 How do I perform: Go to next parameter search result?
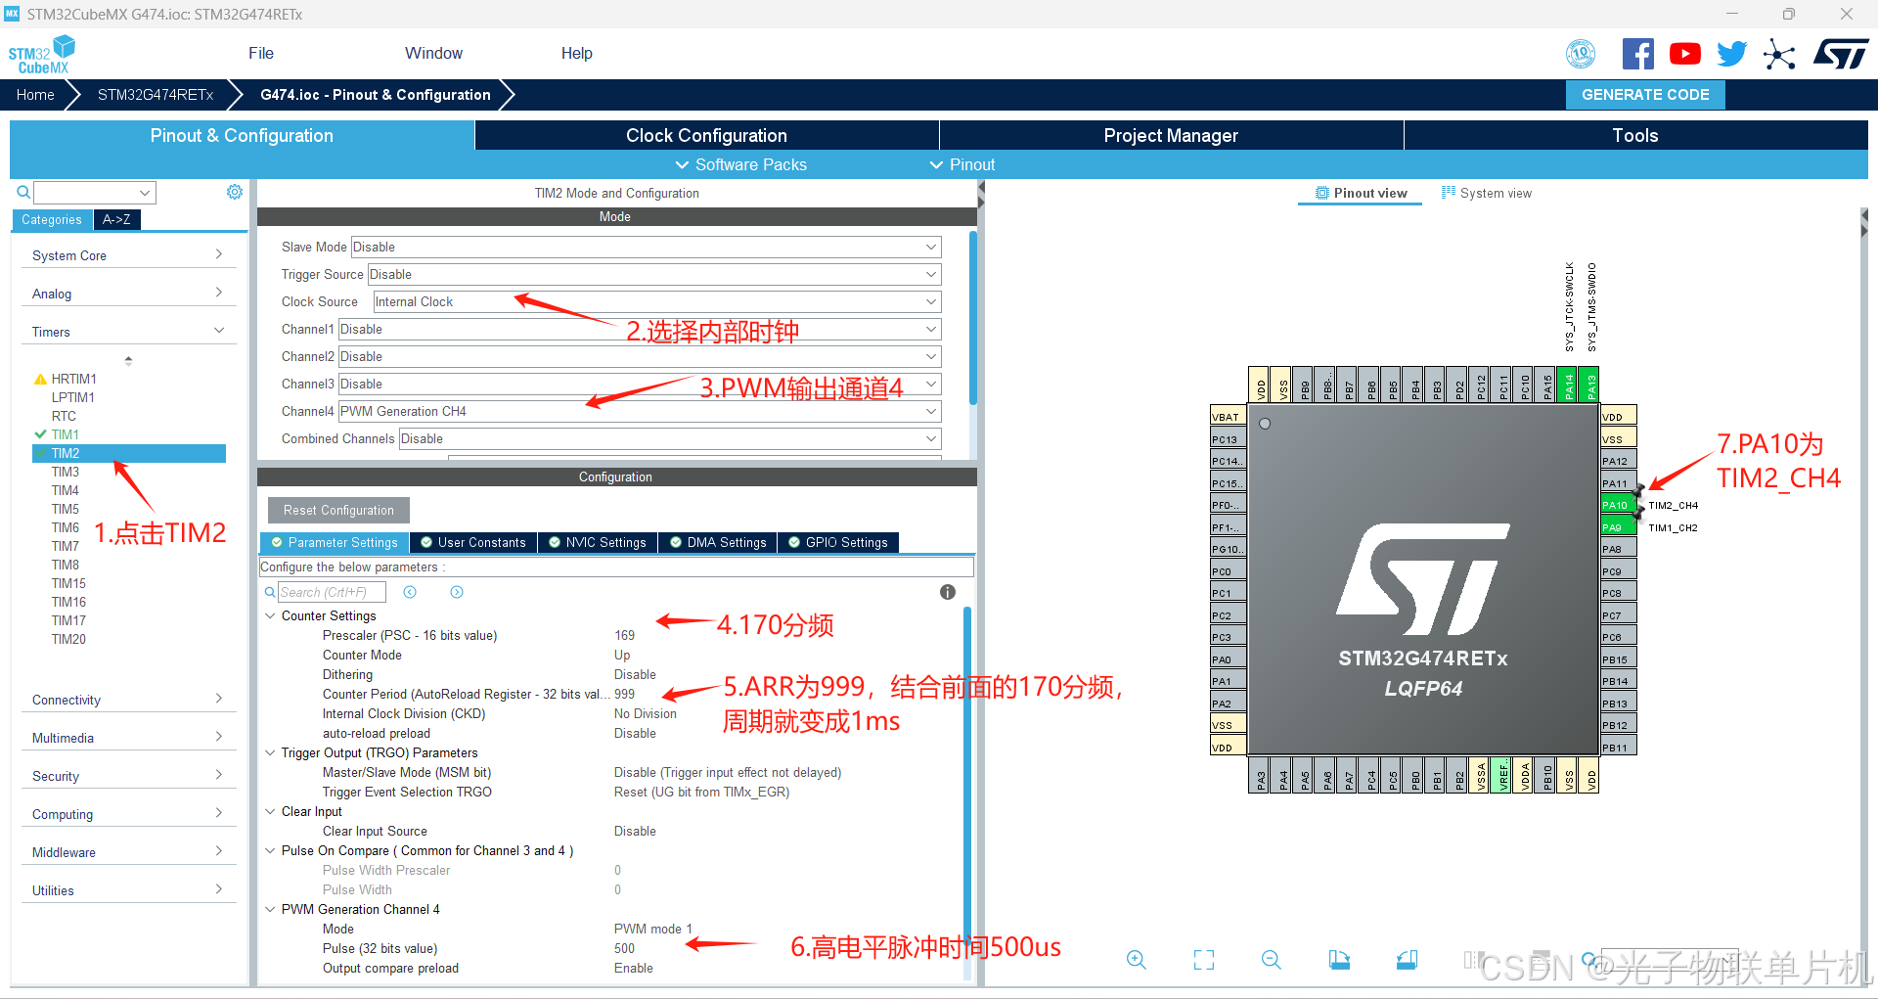point(457,592)
